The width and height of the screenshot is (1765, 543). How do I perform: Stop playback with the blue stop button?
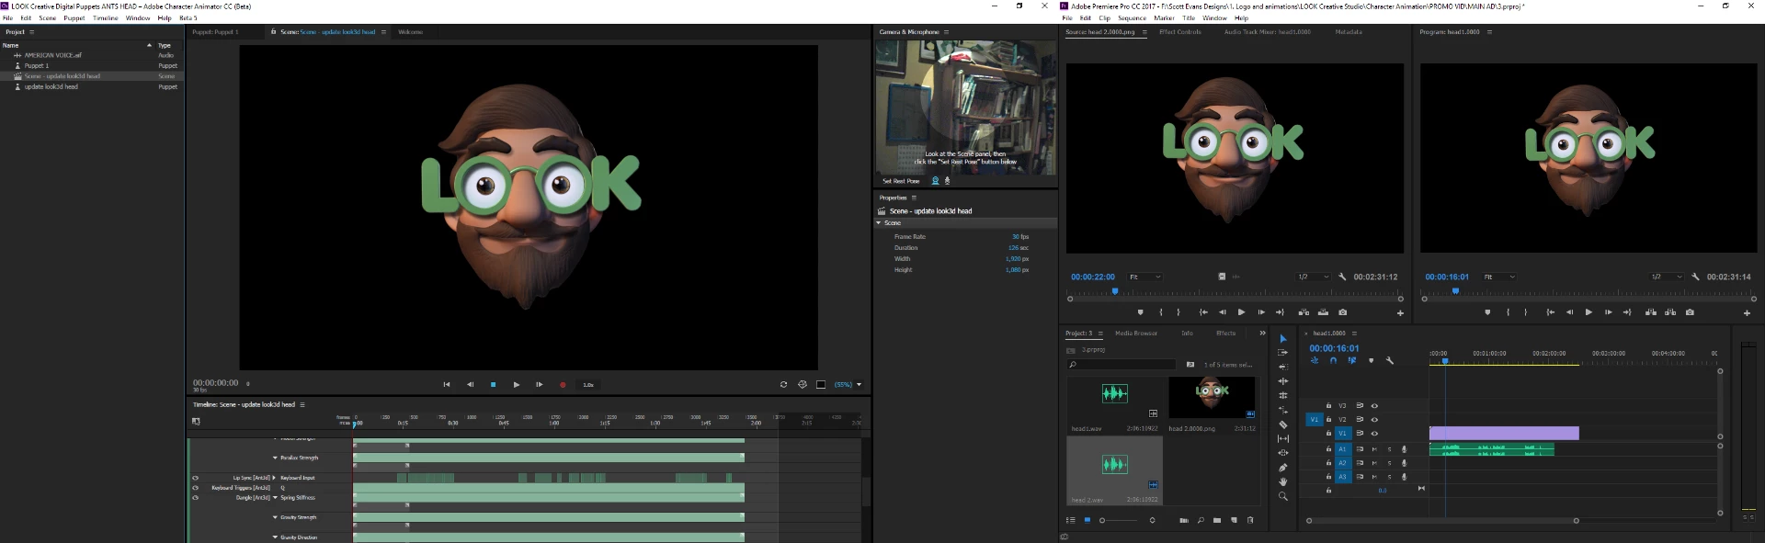493,385
